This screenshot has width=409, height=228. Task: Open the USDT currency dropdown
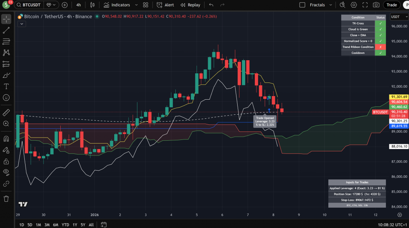(x=397, y=17)
